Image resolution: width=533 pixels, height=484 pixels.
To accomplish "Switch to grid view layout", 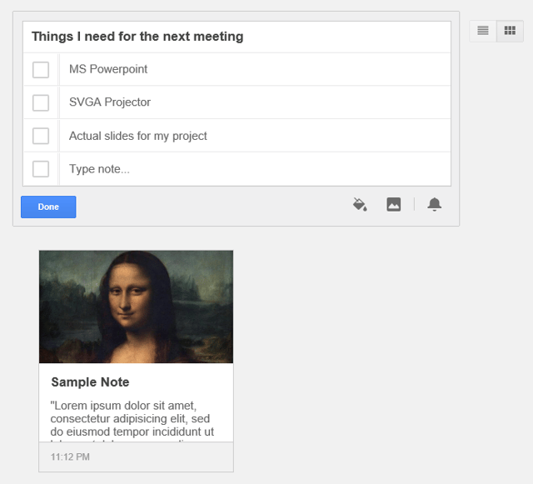I will pyautogui.click(x=510, y=31).
